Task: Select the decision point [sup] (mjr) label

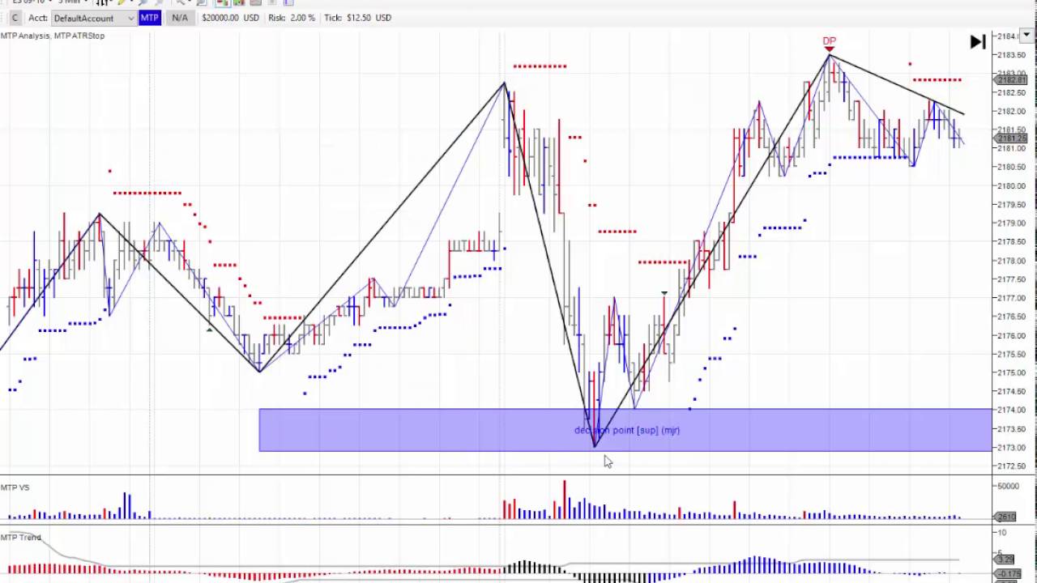Action: click(627, 430)
